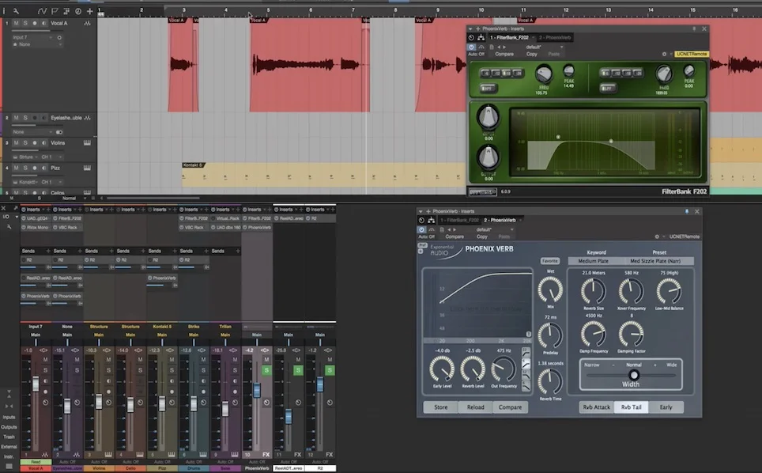
Task: Click the Vocal A channel fader handle
Action: click(36, 384)
